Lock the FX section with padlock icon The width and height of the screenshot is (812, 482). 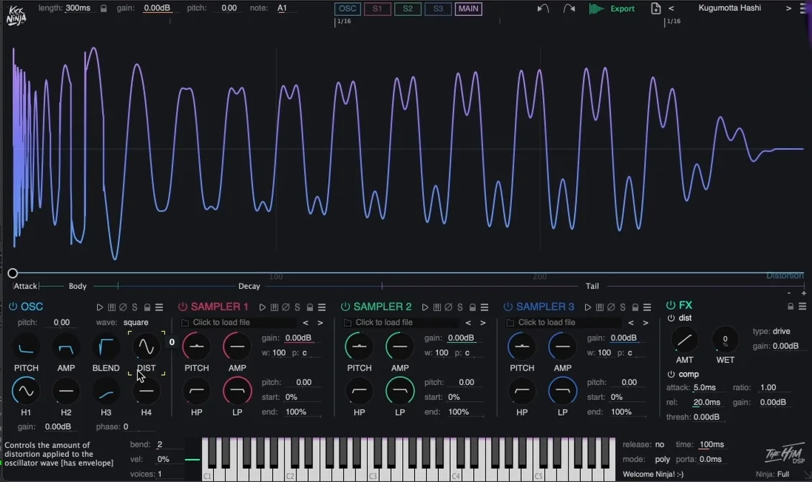[790, 306]
